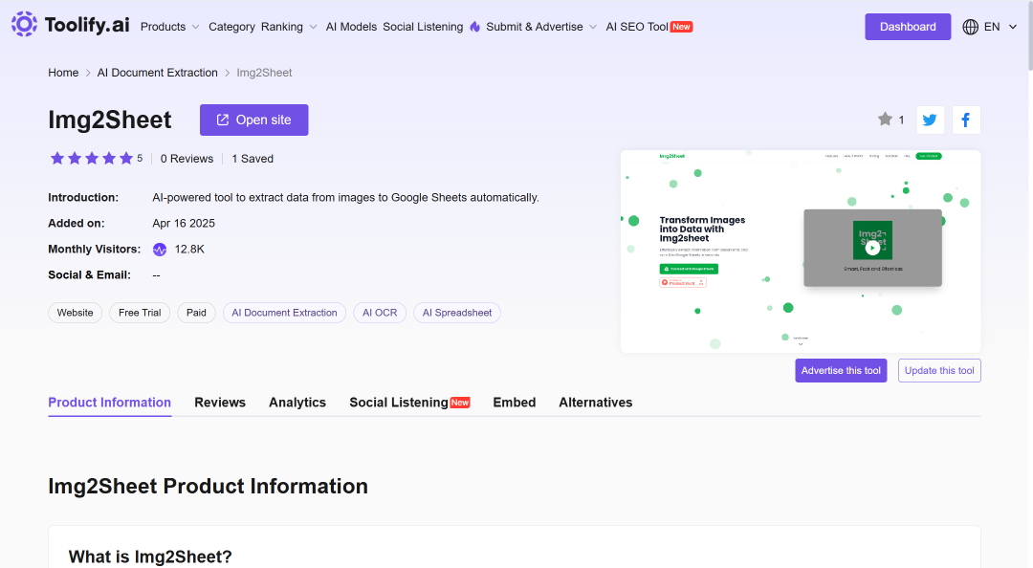Click the Apr 16 2025 date
The height and width of the screenshot is (568, 1033).
(184, 224)
